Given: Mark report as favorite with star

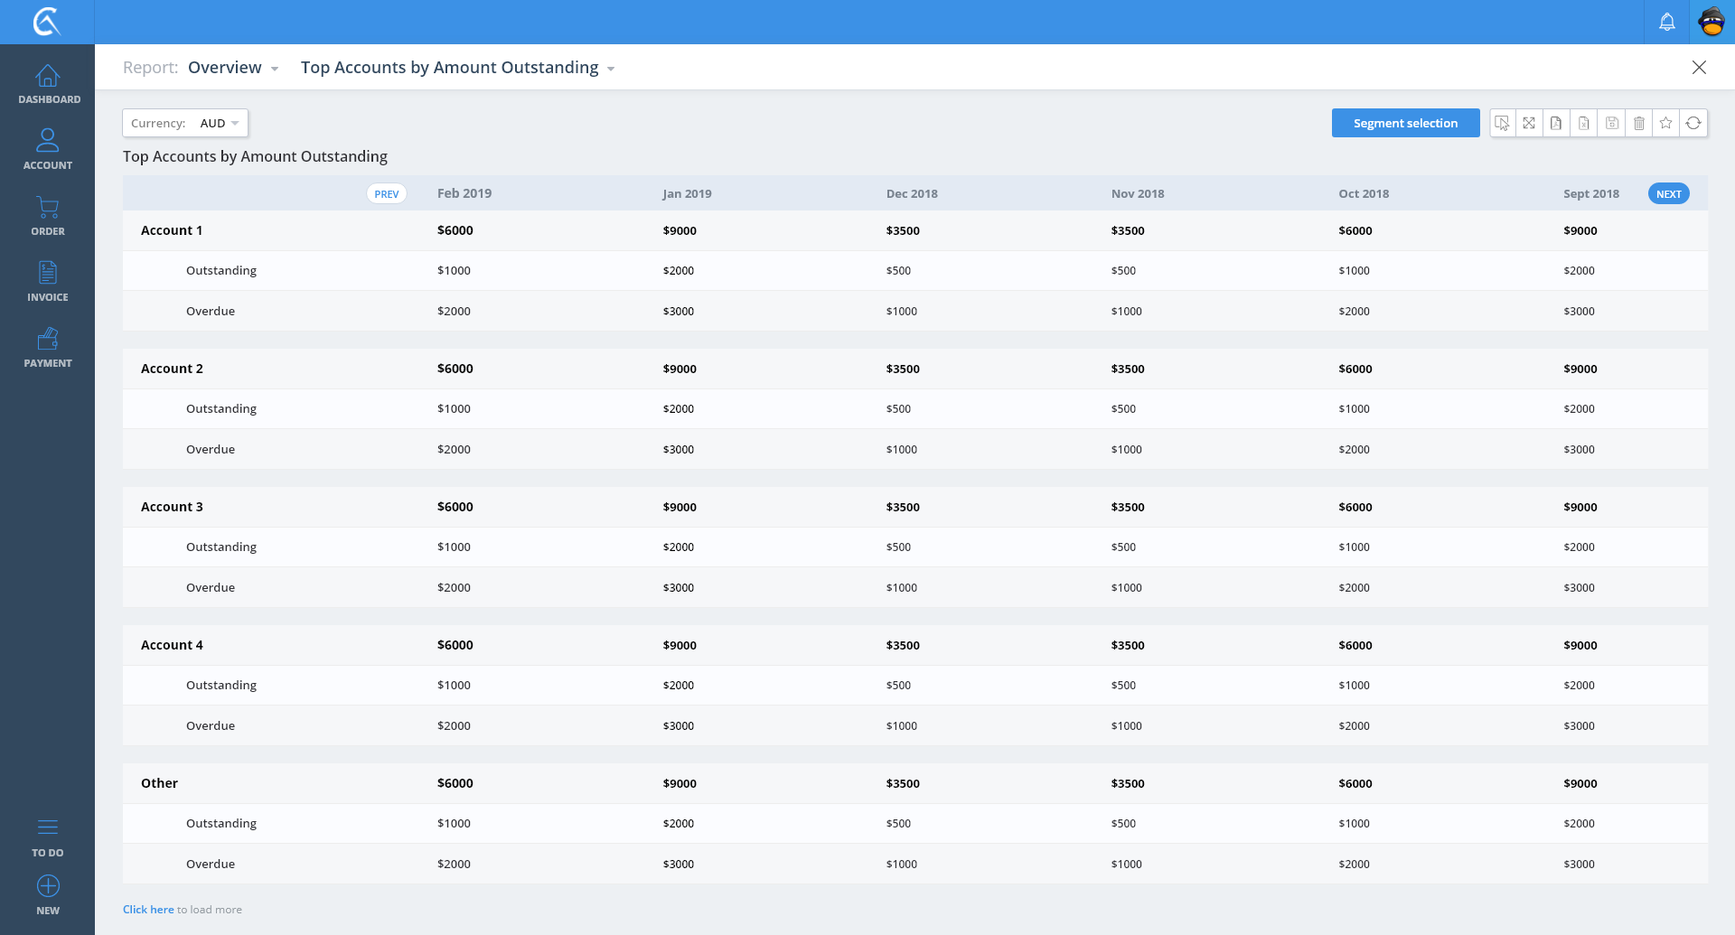Looking at the screenshot, I should tap(1666, 123).
